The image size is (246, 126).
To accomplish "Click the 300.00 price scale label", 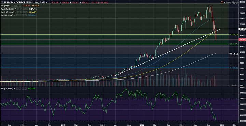I will click(242, 2).
